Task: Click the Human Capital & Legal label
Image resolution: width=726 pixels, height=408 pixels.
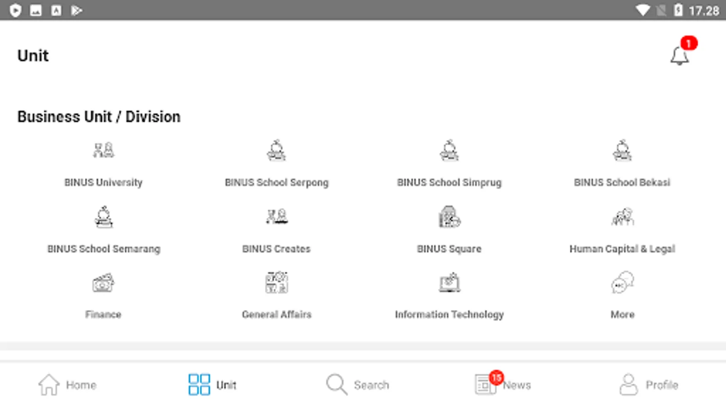Action: (x=622, y=249)
